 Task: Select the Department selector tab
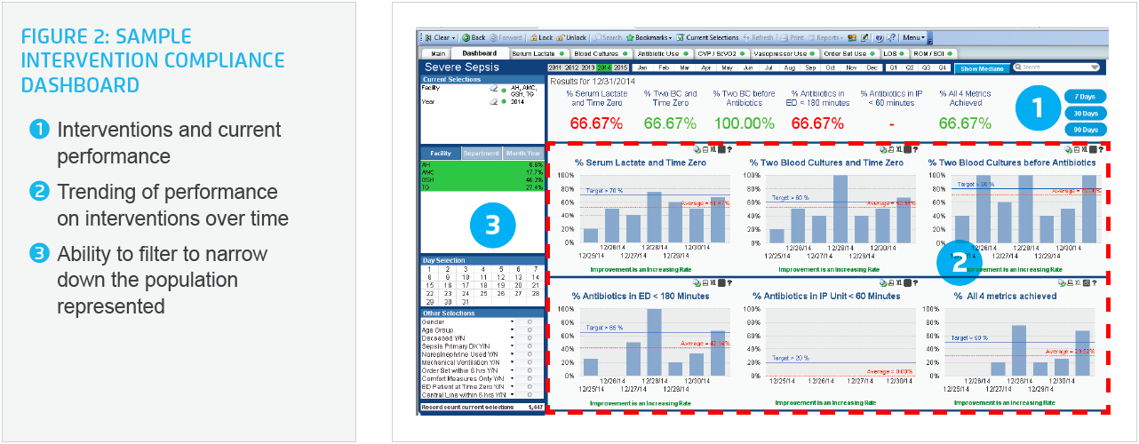pyautogui.click(x=482, y=153)
